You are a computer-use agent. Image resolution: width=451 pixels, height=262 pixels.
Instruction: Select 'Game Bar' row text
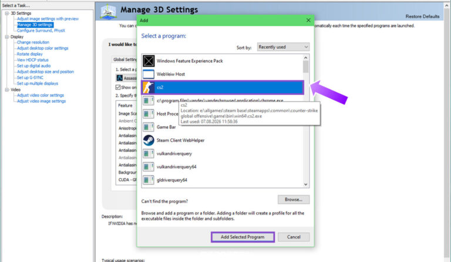(166, 127)
